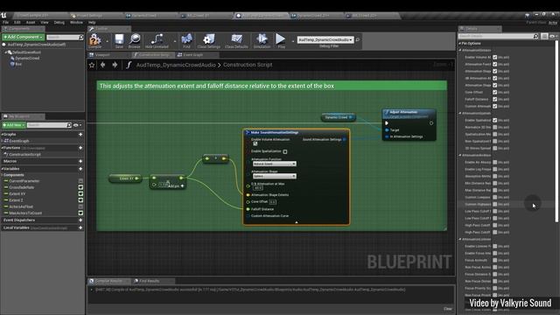Screen dimensions: 560x315
Task: Open the Add New dropdown in My Blueprint
Action: coord(14,125)
